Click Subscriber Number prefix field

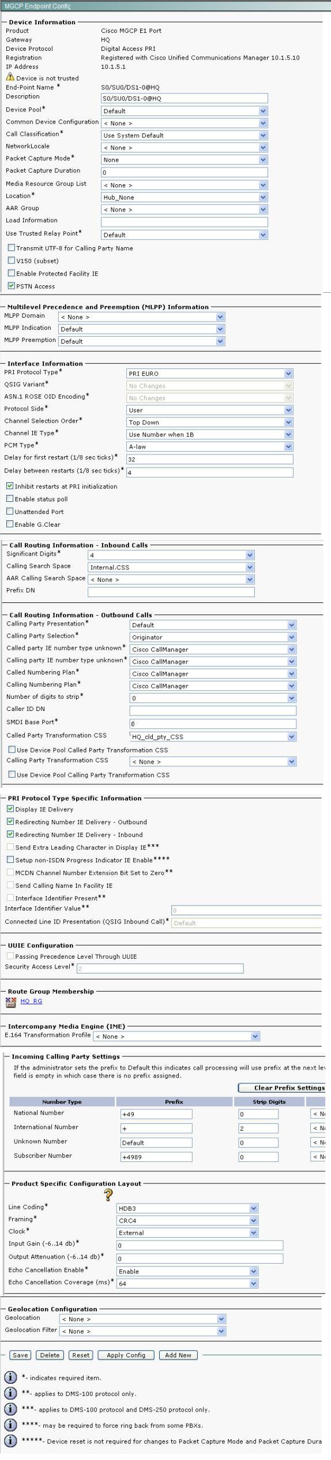point(156,1157)
